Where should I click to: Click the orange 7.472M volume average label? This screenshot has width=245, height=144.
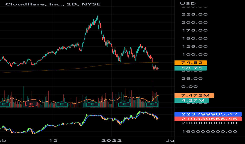point(194,95)
